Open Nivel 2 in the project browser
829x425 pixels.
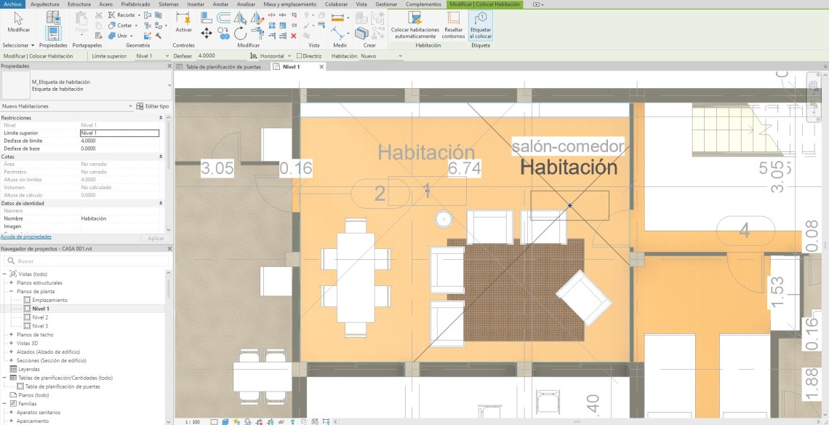point(40,317)
